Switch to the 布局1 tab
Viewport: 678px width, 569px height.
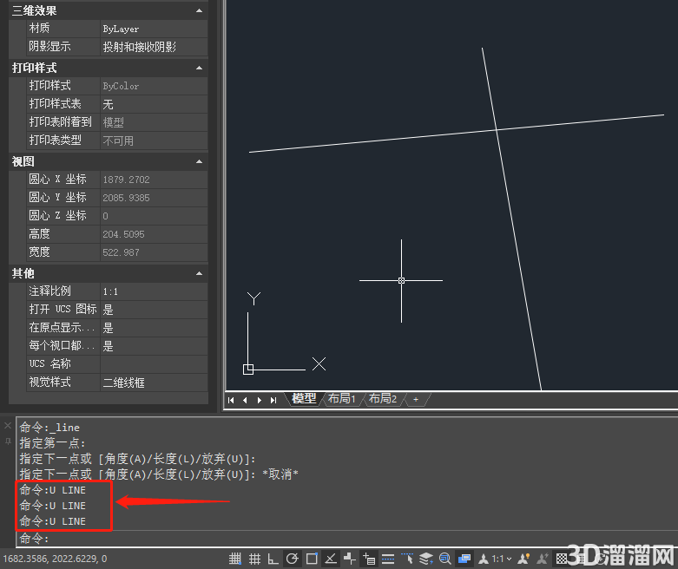click(341, 398)
